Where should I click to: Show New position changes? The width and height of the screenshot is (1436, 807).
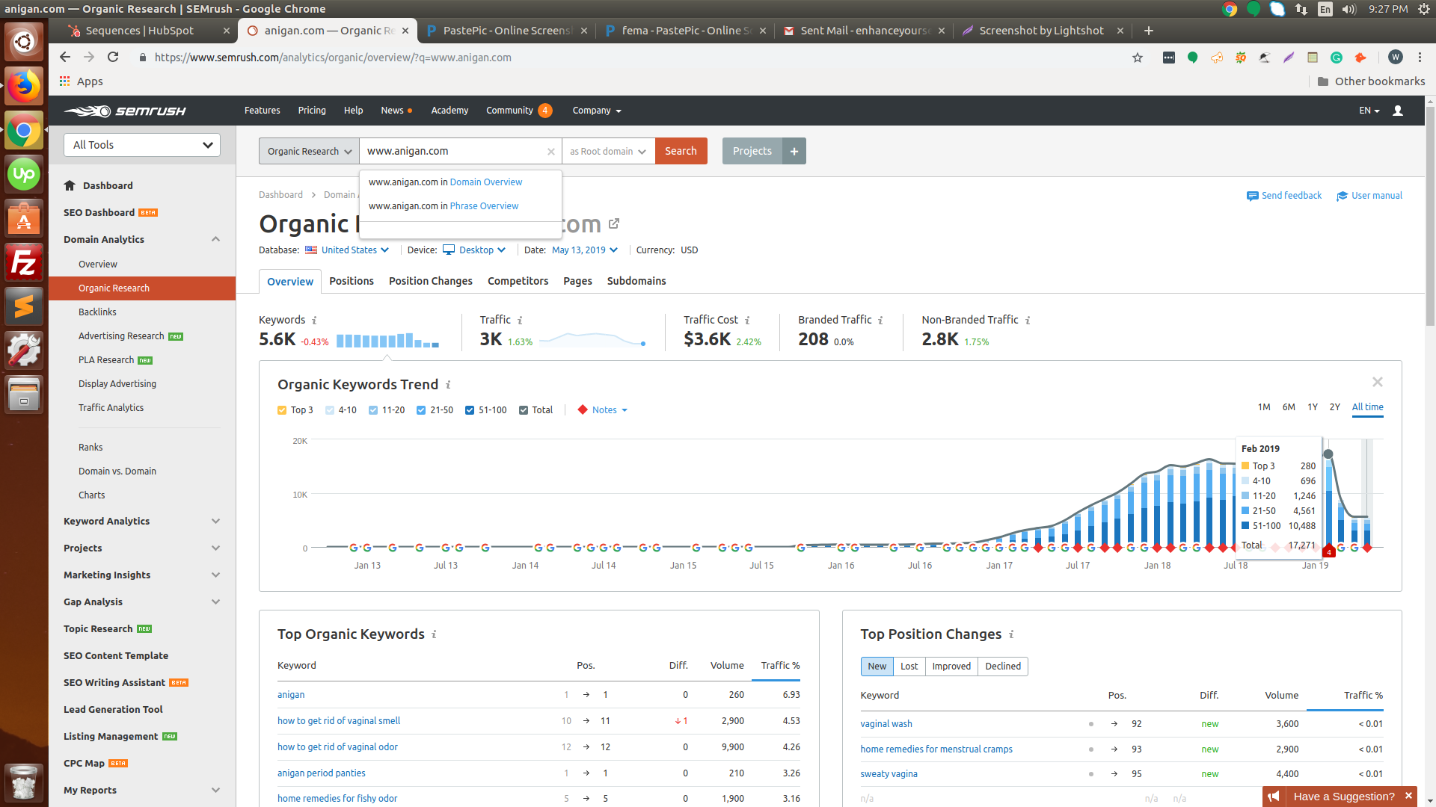877,667
